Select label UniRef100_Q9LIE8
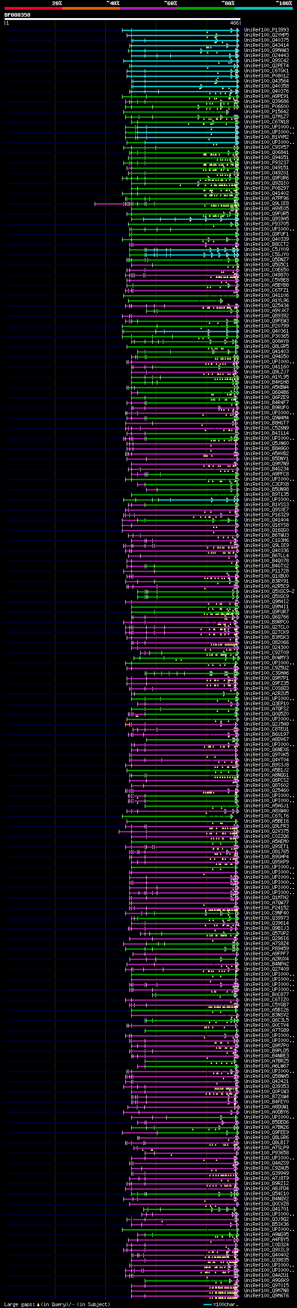Viewport: 297px width, 1308px height. (266, 204)
